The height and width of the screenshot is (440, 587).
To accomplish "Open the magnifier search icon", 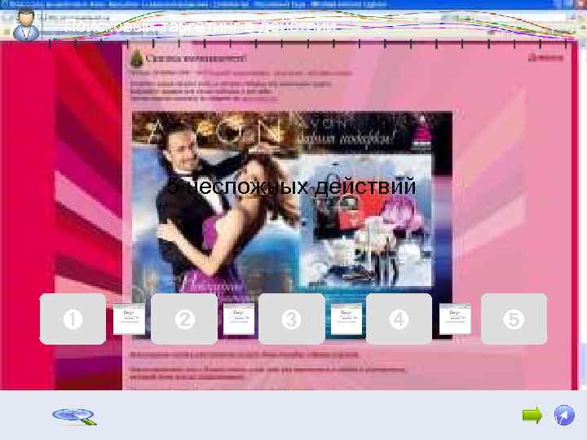I will [74, 416].
